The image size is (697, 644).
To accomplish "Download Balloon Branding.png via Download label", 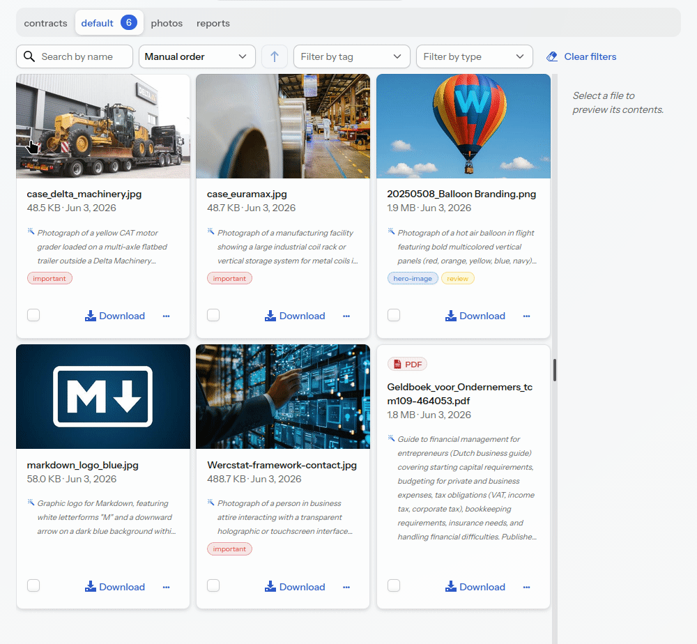I will (x=482, y=316).
